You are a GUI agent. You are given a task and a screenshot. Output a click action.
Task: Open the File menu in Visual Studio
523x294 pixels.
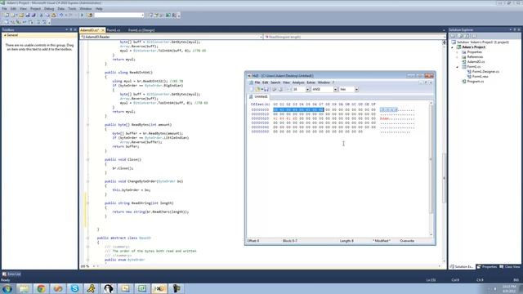point(4,9)
